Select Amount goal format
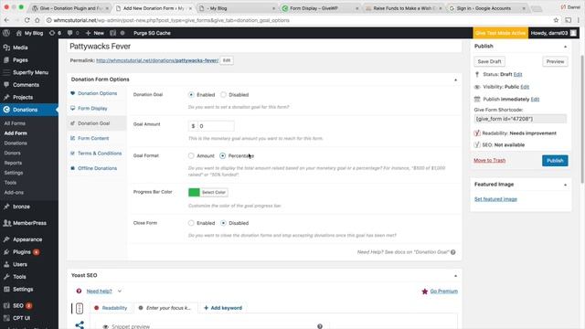 pos(191,155)
